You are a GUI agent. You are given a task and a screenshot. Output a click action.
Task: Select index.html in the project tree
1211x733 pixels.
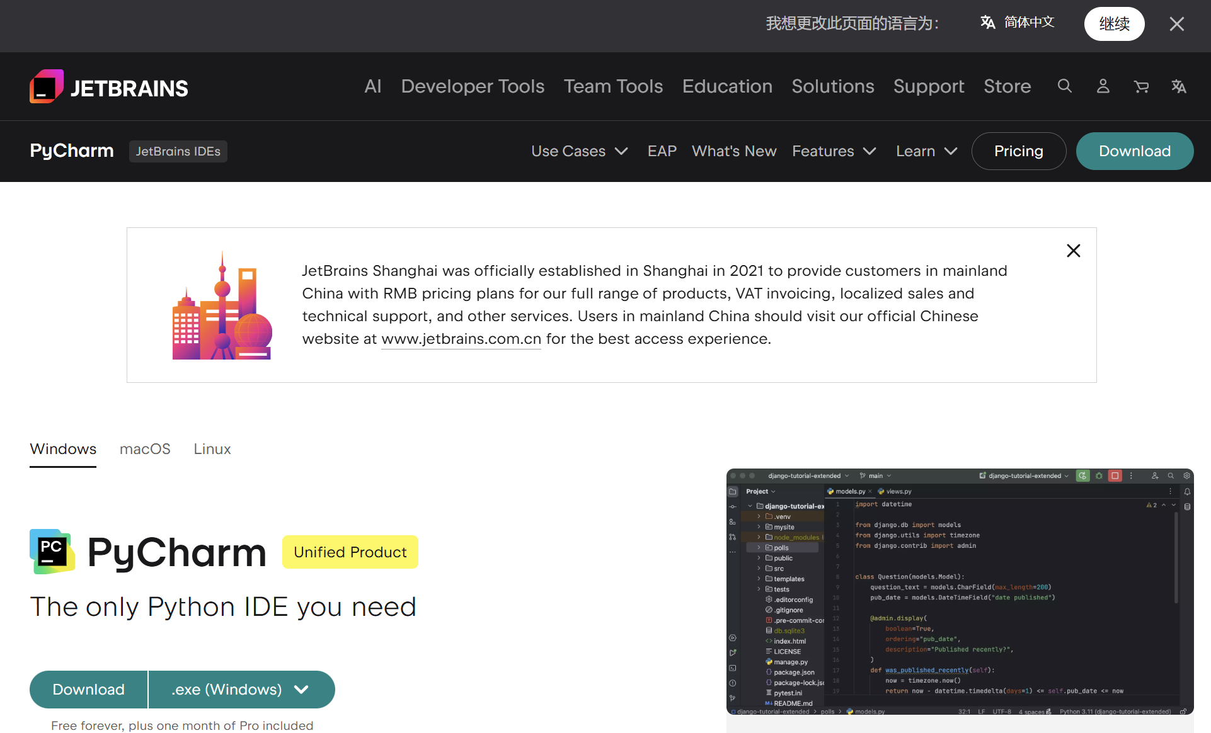point(785,642)
